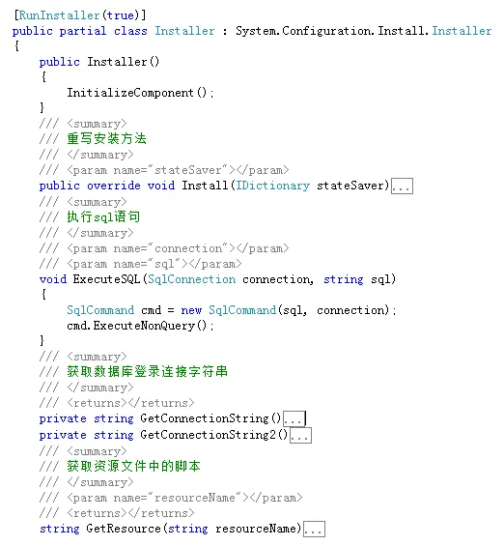Image resolution: width=504 pixels, height=546 pixels.
Task: Click the base Installer type at line end
Action: coord(462,31)
